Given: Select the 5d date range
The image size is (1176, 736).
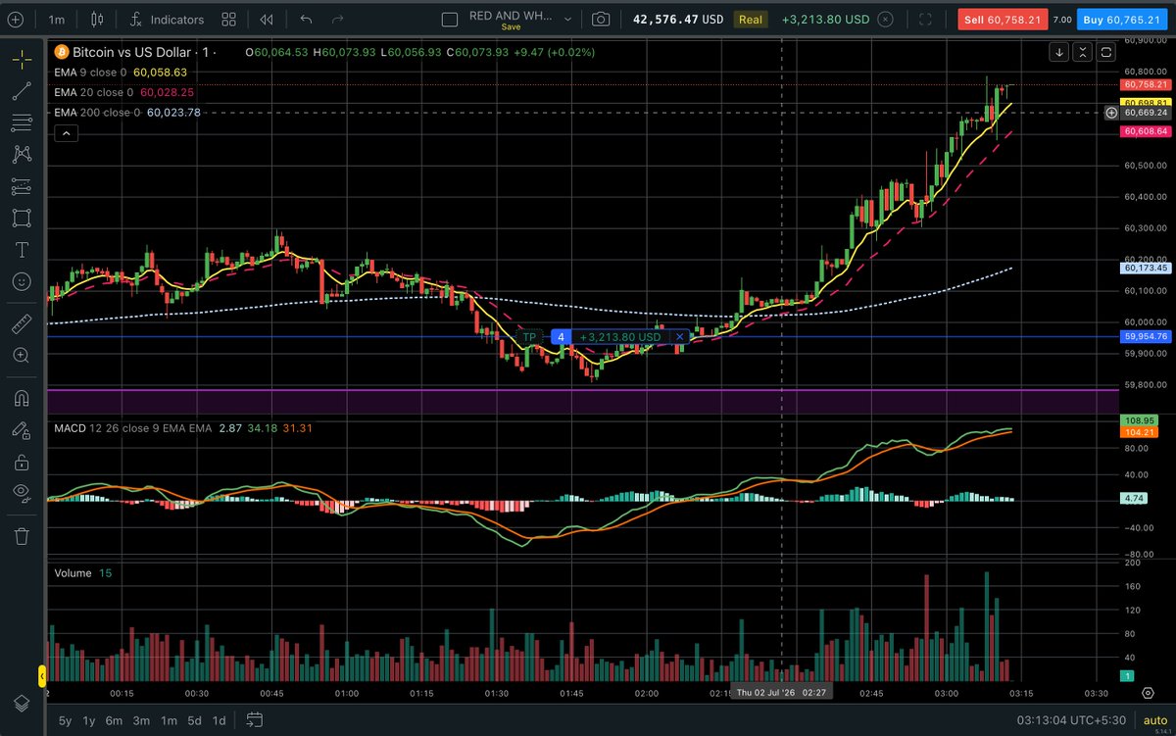Looking at the screenshot, I should (x=195, y=720).
